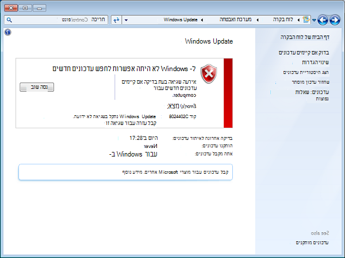Screen dimensions: 345x258
Task: Expand chevron next to מערכת ואבטחה breadcrumb
Action: tap(257, 20)
